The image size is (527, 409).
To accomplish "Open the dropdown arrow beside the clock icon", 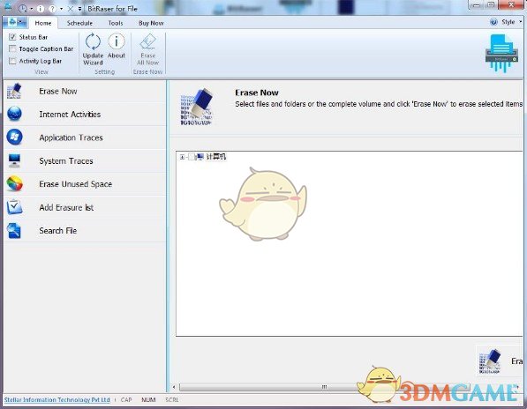I will click(31, 9).
